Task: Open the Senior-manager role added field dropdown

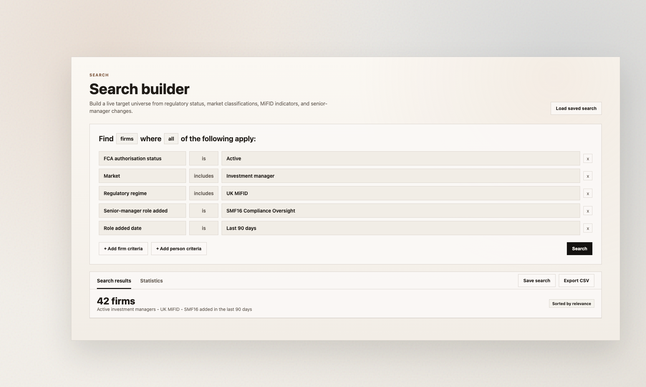Action: tap(142, 211)
